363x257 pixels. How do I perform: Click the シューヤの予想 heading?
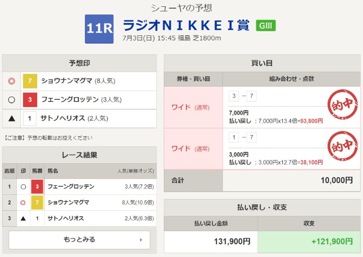pyautogui.click(x=181, y=8)
